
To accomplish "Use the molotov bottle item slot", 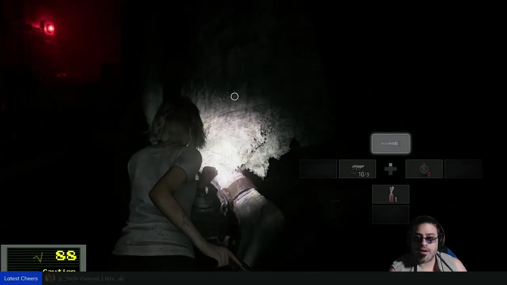I will click(391, 194).
